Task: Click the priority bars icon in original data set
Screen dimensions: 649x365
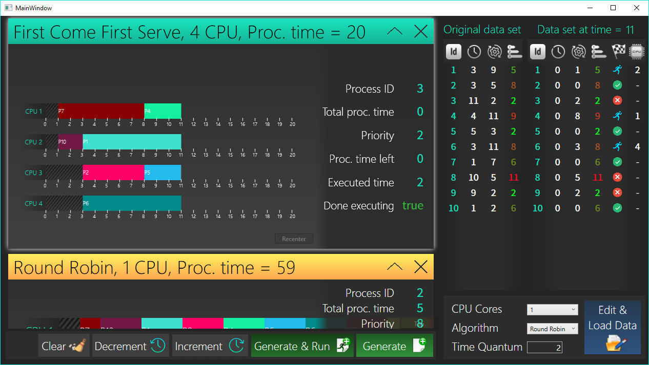Action: click(x=514, y=51)
